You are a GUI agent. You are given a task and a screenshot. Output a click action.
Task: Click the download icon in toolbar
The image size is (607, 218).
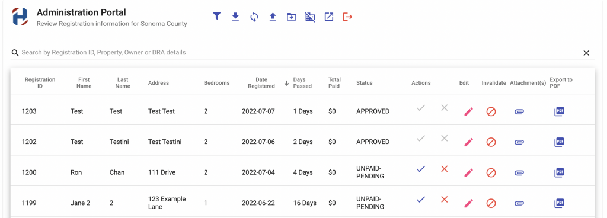(x=235, y=17)
